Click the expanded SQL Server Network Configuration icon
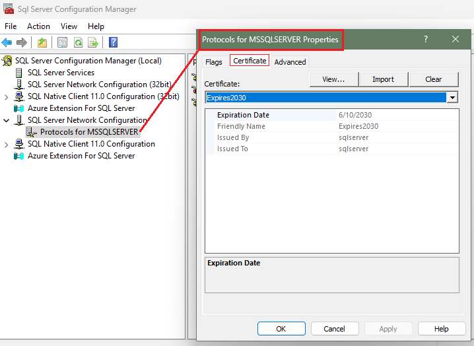 [18, 120]
